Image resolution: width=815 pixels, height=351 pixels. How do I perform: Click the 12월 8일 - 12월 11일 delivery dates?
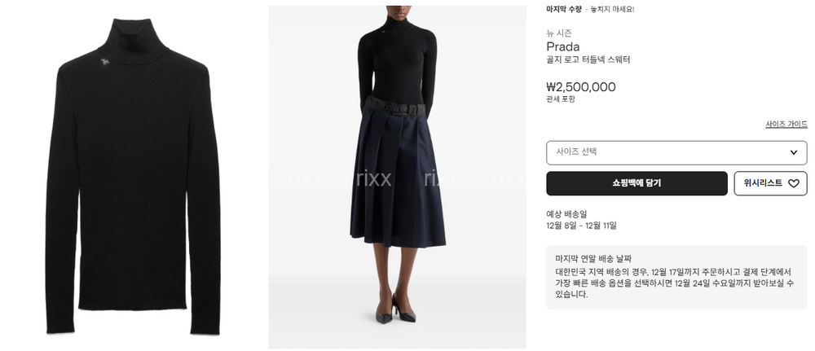[581, 226]
